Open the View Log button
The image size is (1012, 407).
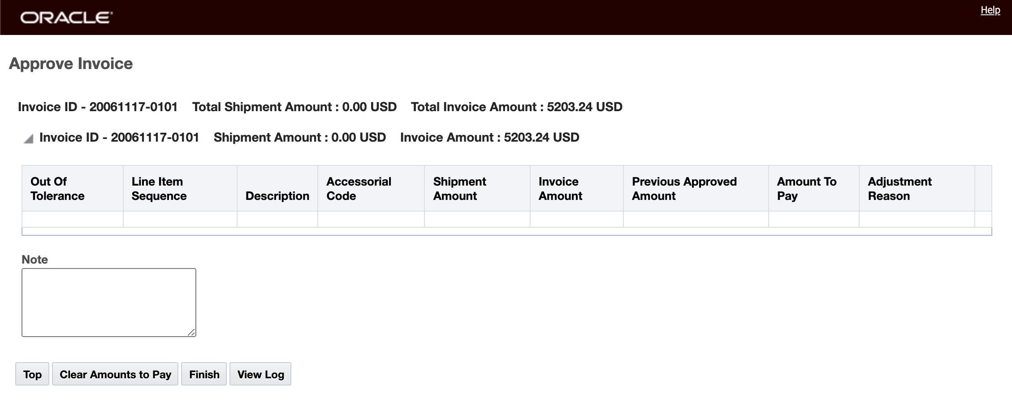tap(260, 374)
